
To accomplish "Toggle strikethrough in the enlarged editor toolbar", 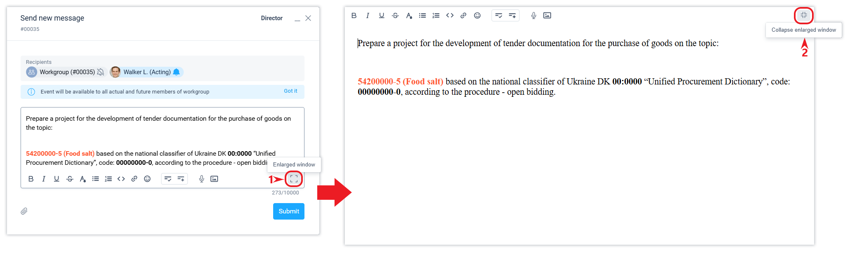I will pyautogui.click(x=395, y=16).
